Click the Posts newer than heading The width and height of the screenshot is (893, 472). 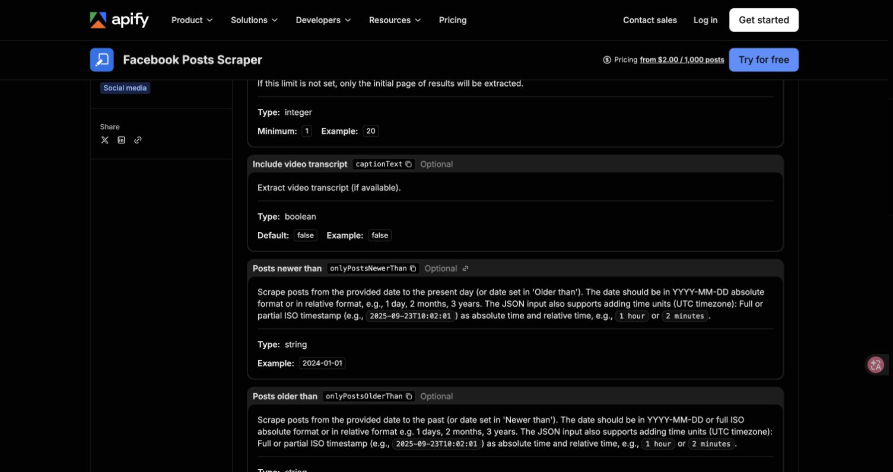click(x=287, y=268)
